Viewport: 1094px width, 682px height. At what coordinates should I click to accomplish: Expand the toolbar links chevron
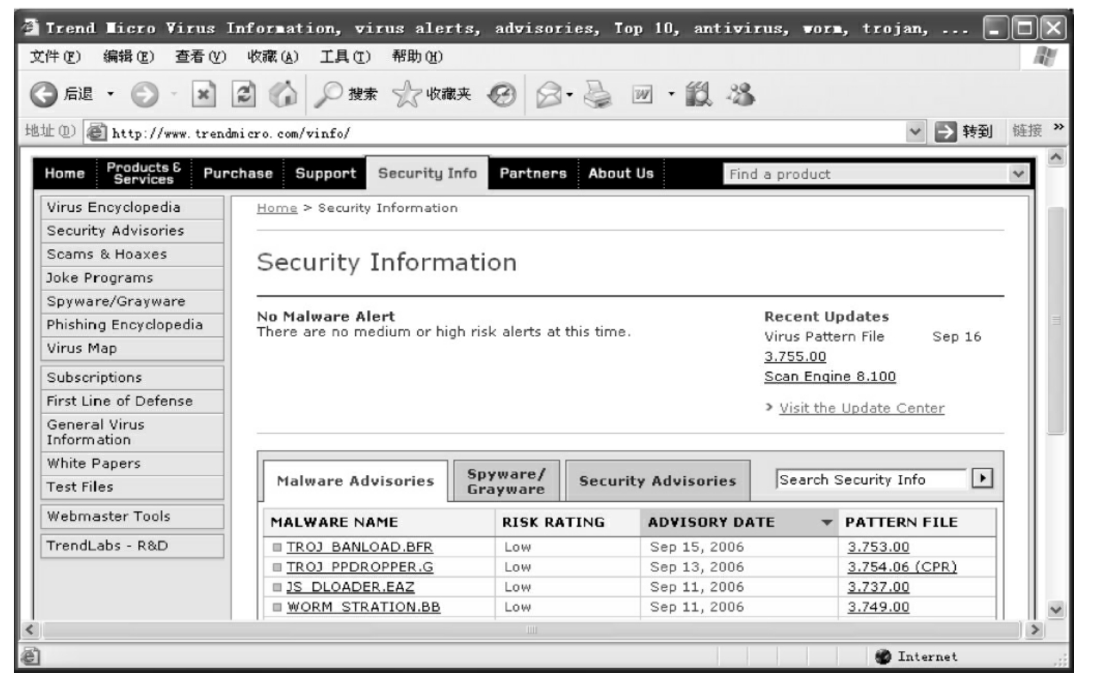pyautogui.click(x=1058, y=128)
